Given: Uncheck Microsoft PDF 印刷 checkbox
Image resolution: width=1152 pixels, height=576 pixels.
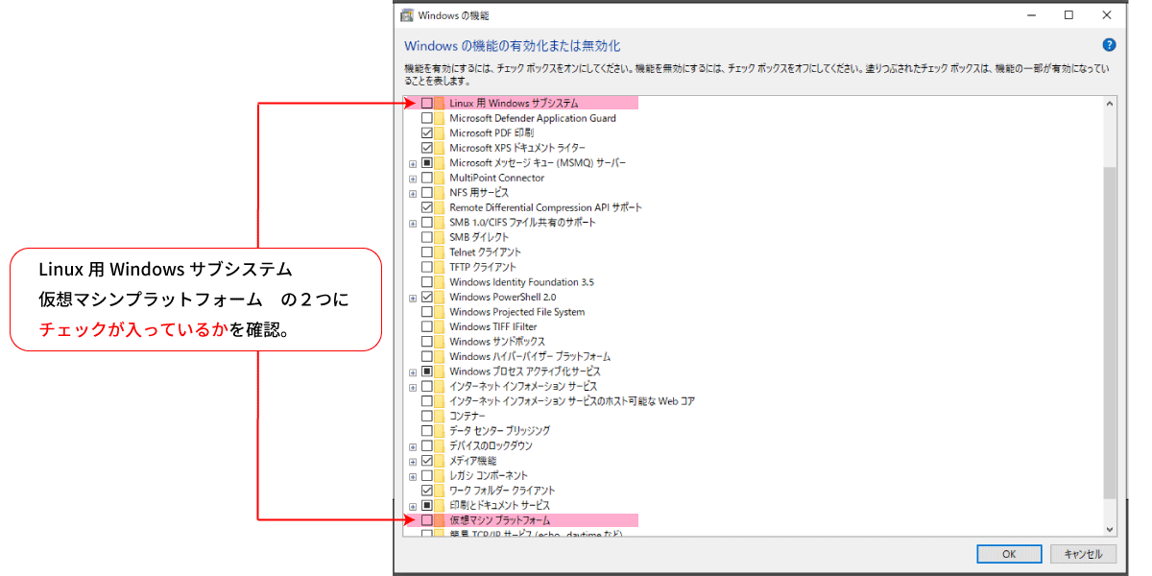Looking at the screenshot, I should (x=427, y=132).
